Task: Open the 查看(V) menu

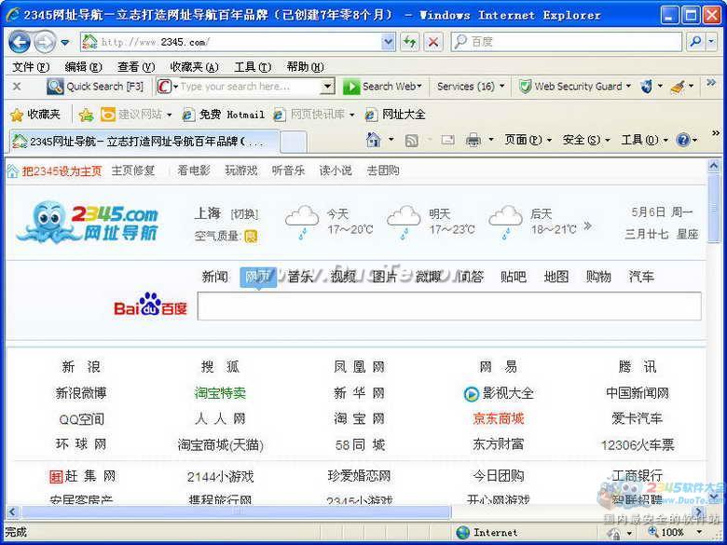Action: click(x=136, y=67)
